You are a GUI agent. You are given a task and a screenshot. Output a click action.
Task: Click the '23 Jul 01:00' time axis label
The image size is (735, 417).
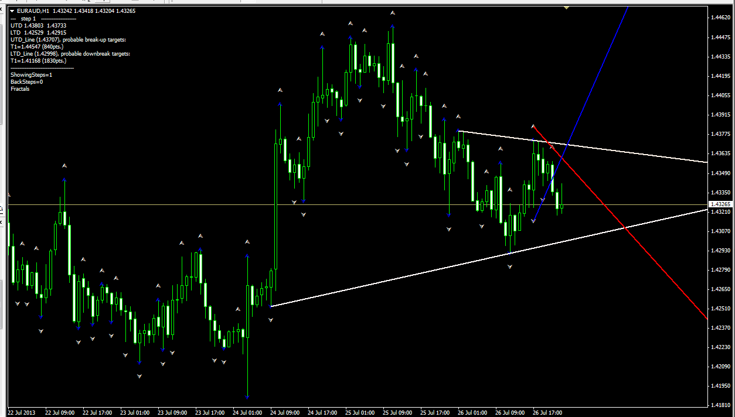click(134, 412)
